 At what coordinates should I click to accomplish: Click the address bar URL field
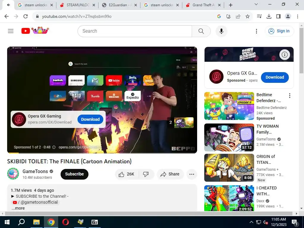pyautogui.click(x=124, y=16)
